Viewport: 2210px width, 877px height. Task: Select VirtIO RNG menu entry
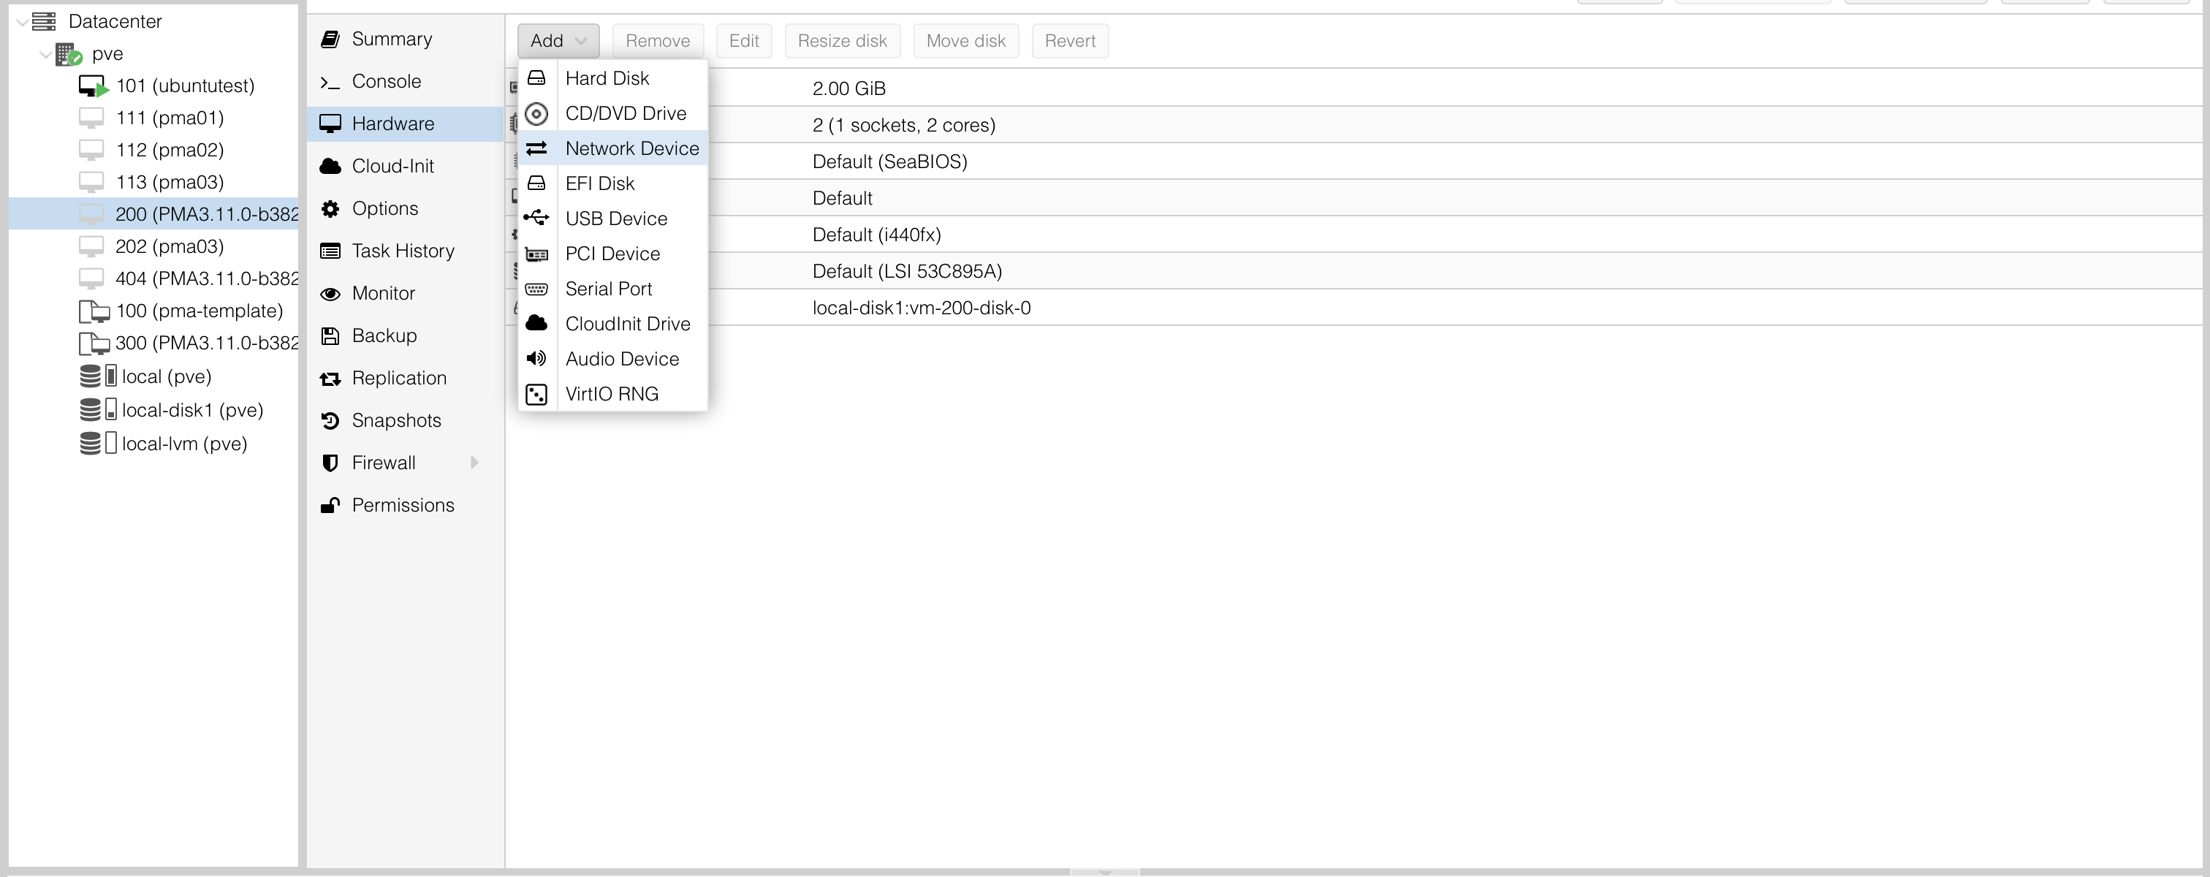pos(612,394)
